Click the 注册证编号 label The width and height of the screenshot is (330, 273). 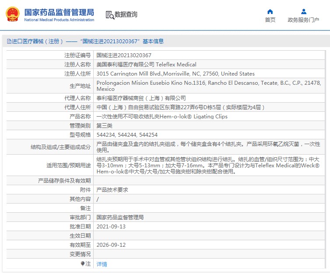[x=77, y=55]
